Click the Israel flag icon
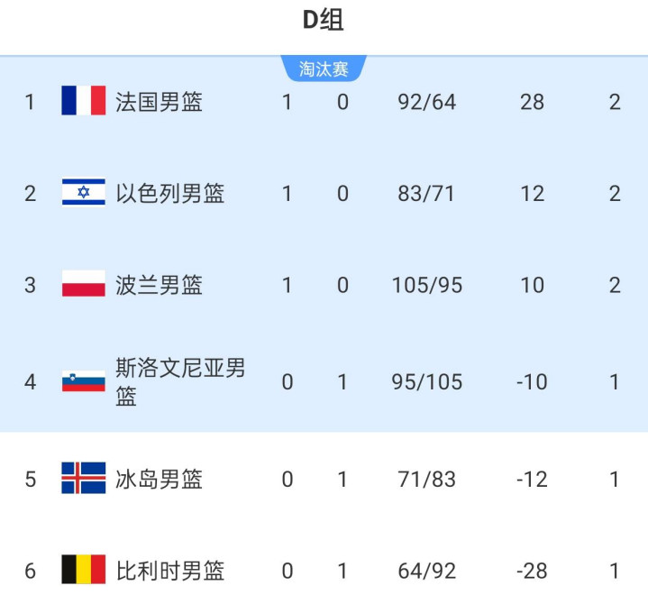 point(83,193)
